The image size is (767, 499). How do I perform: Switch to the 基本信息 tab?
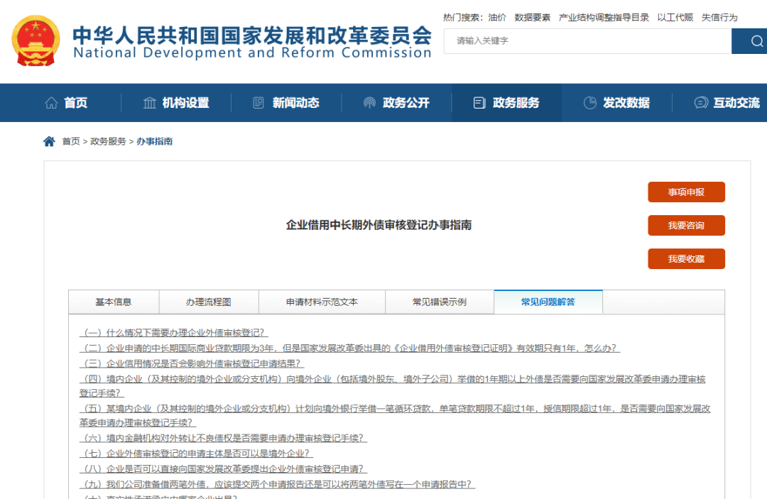pos(113,302)
